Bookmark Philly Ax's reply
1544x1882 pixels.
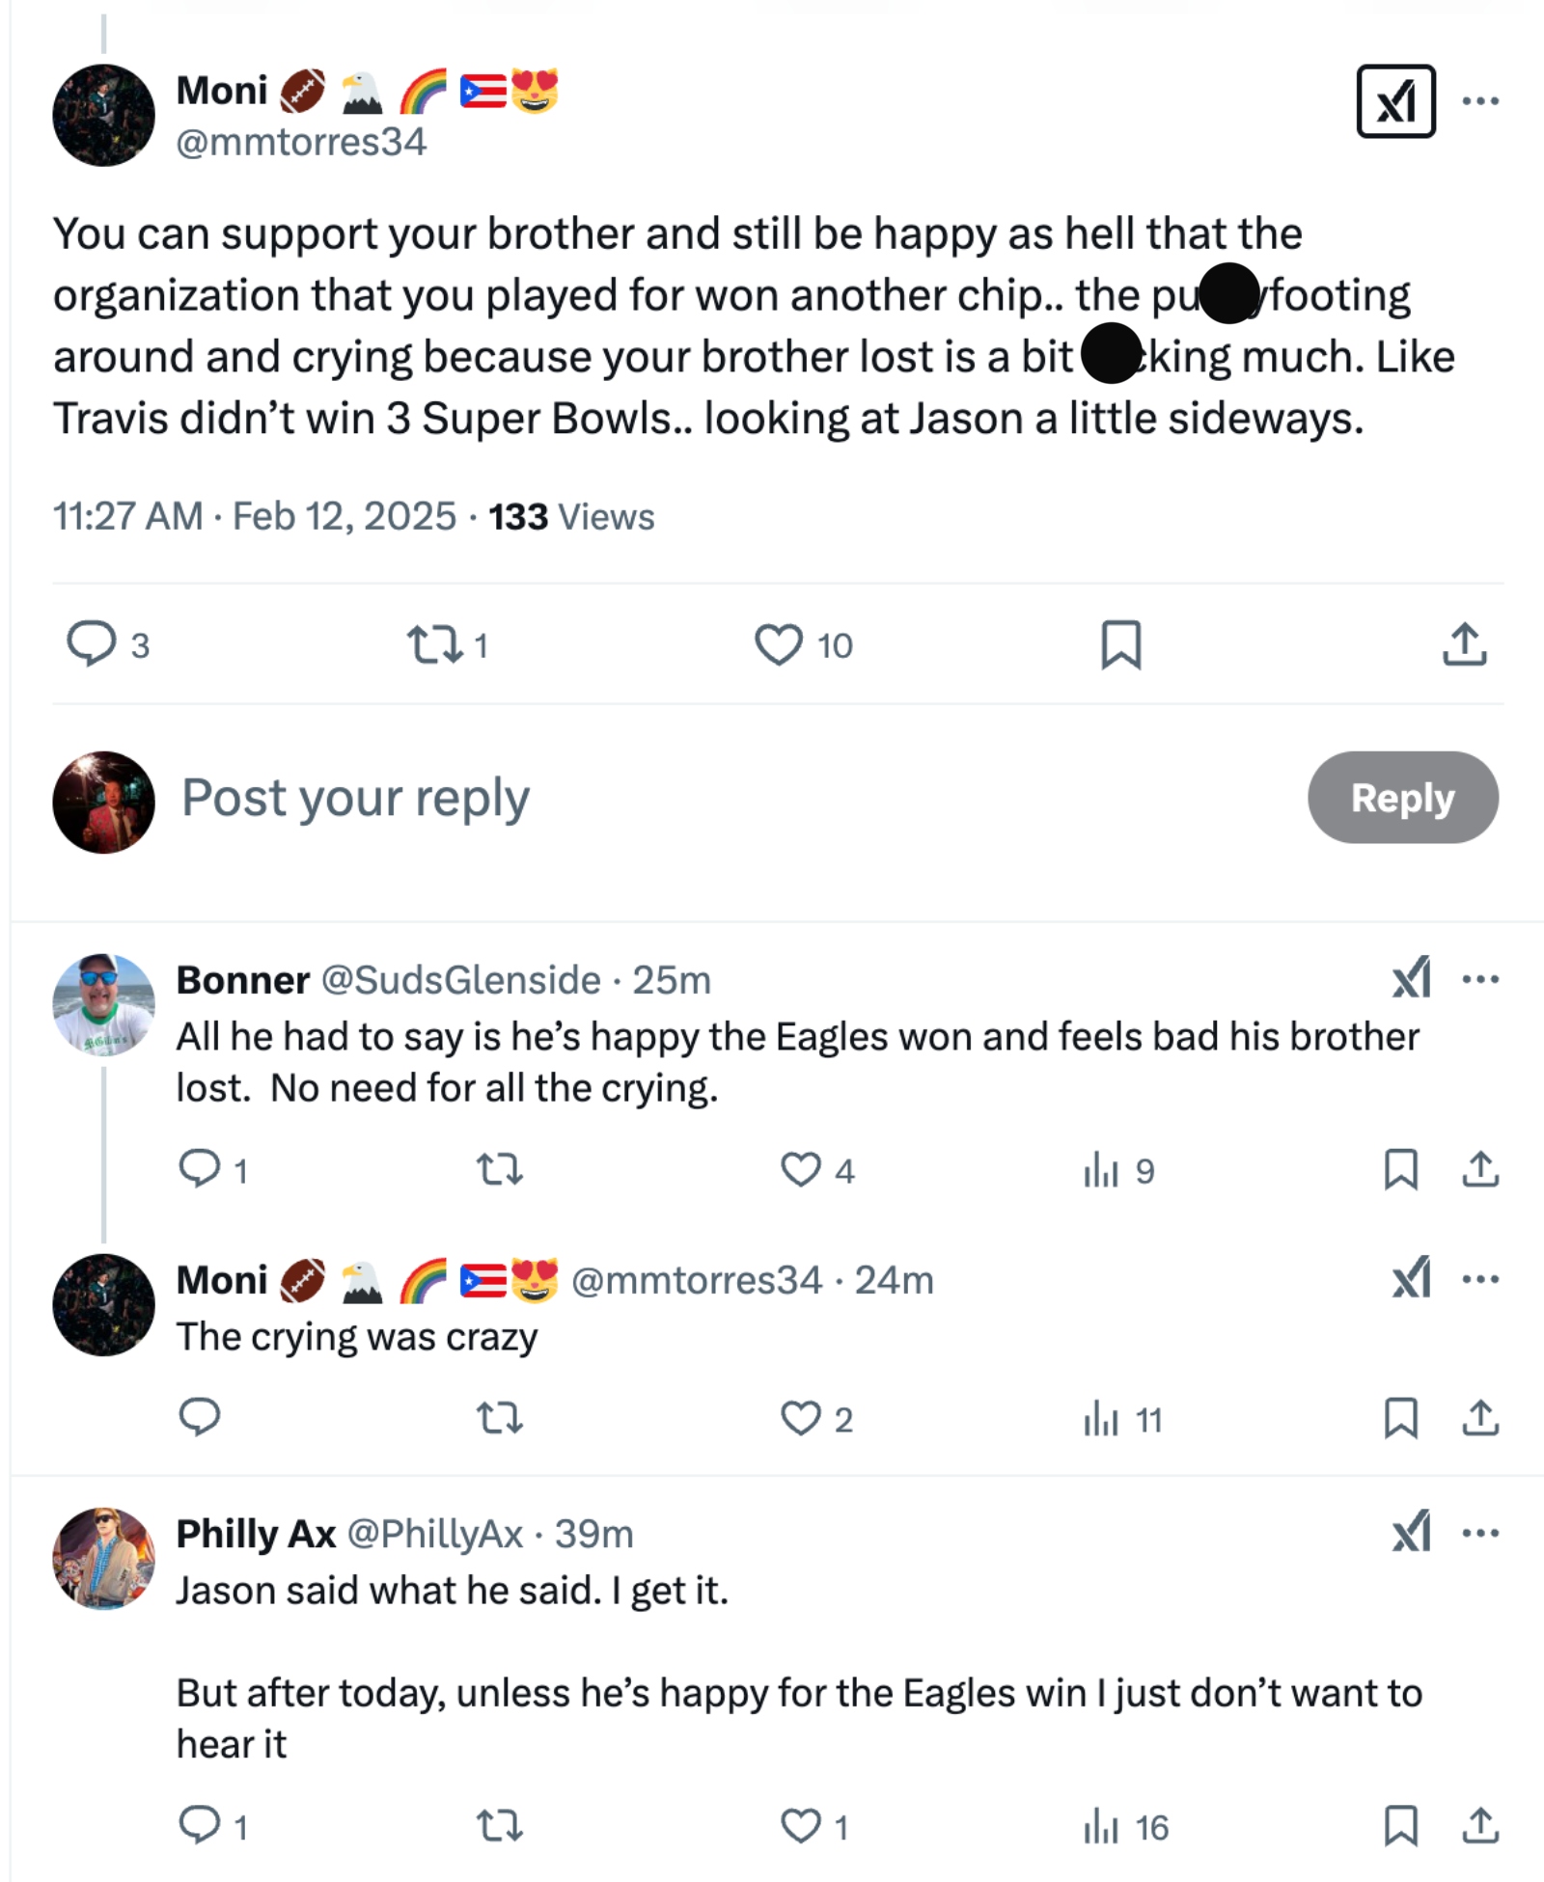pyautogui.click(x=1400, y=1826)
